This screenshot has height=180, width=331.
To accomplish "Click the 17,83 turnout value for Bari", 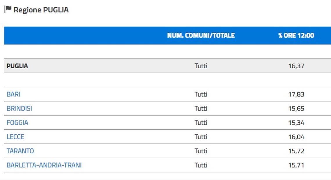I will [296, 94].
